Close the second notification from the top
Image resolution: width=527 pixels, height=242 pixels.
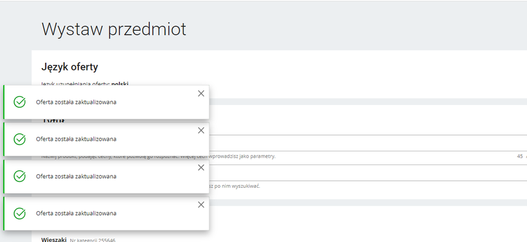coord(201,130)
